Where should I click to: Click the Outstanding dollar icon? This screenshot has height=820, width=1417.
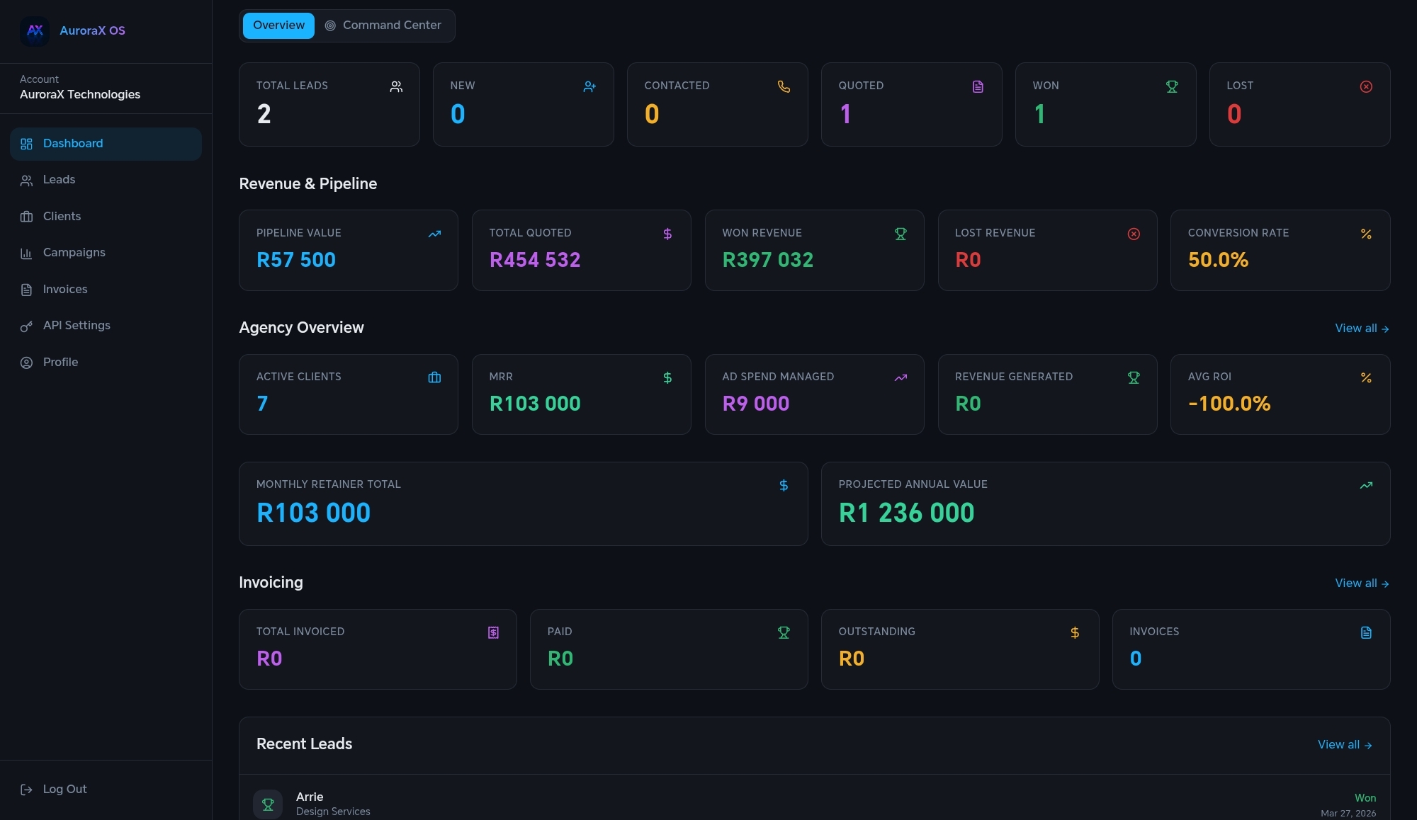[1075, 632]
